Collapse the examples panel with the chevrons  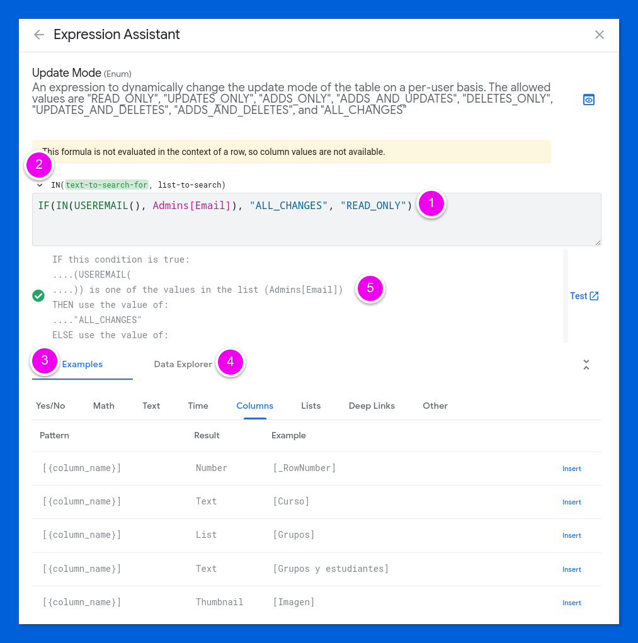(x=586, y=365)
